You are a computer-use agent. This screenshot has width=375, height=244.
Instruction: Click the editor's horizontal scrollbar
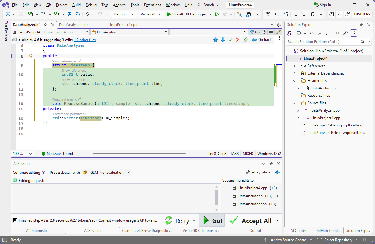[139, 153]
